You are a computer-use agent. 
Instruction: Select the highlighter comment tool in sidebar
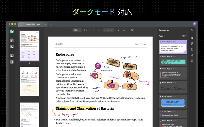click(11, 40)
